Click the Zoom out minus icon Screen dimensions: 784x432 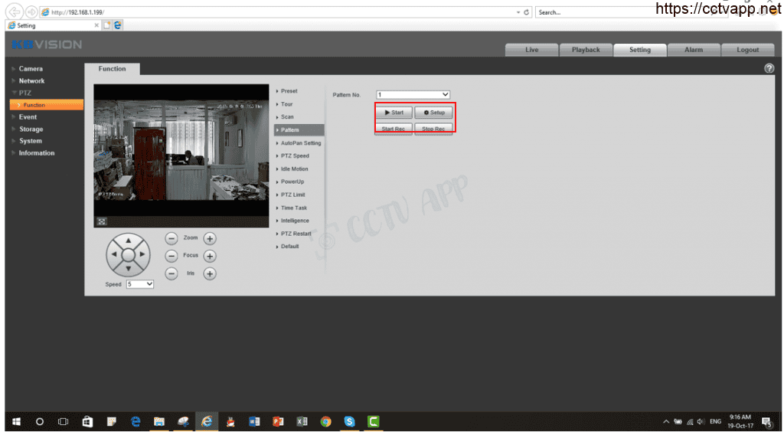171,238
